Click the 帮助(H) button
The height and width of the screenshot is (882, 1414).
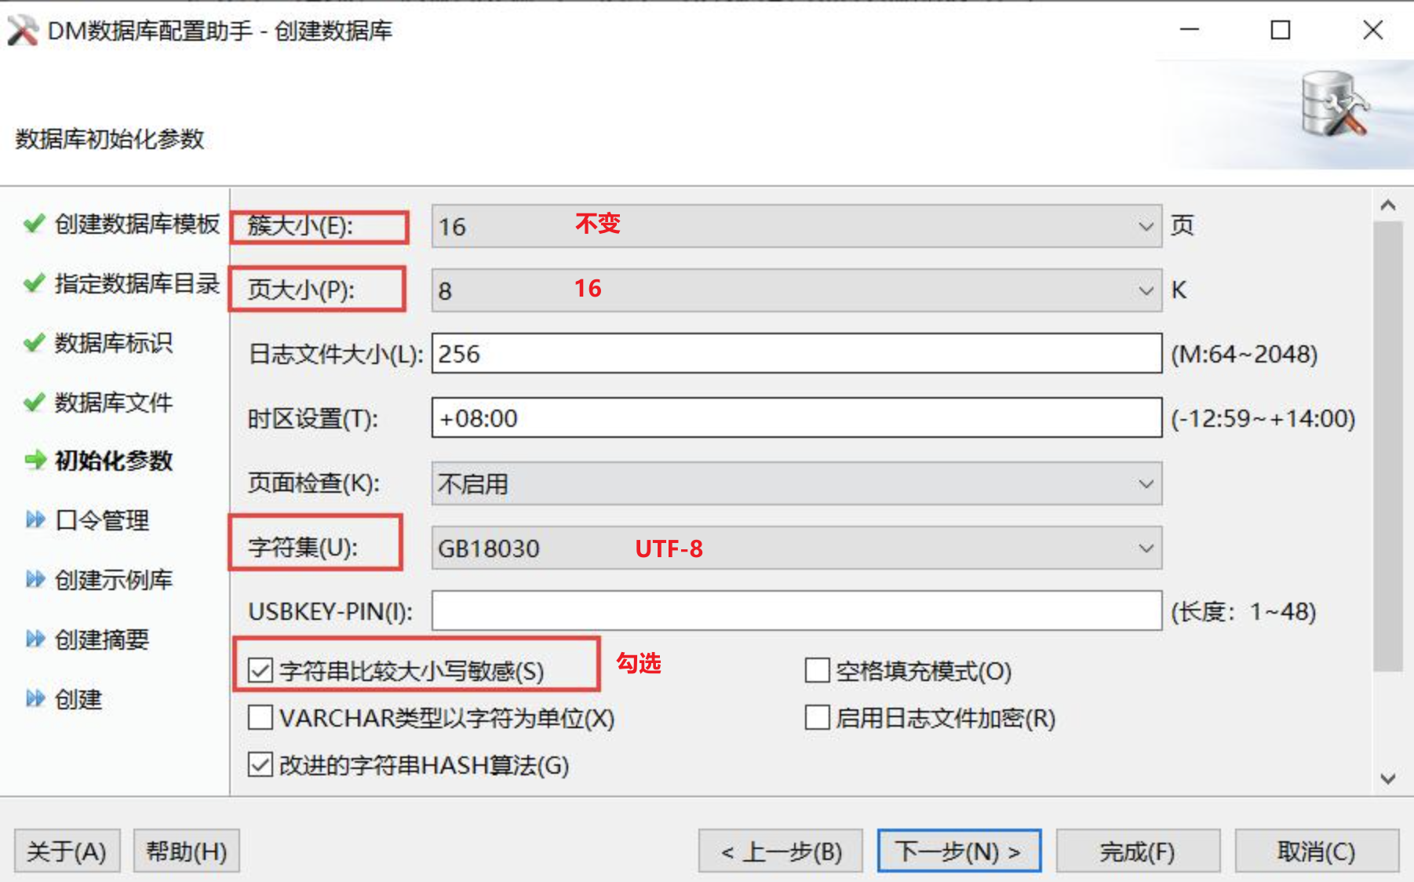(x=186, y=851)
